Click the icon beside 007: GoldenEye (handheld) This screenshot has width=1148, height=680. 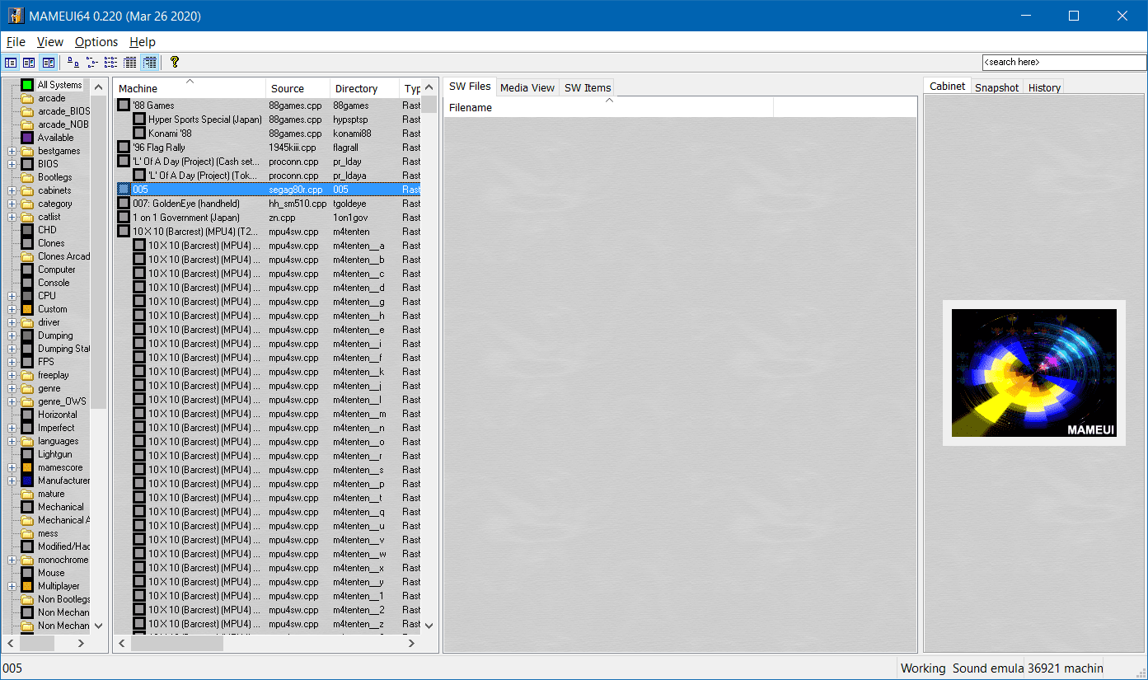[x=124, y=204]
